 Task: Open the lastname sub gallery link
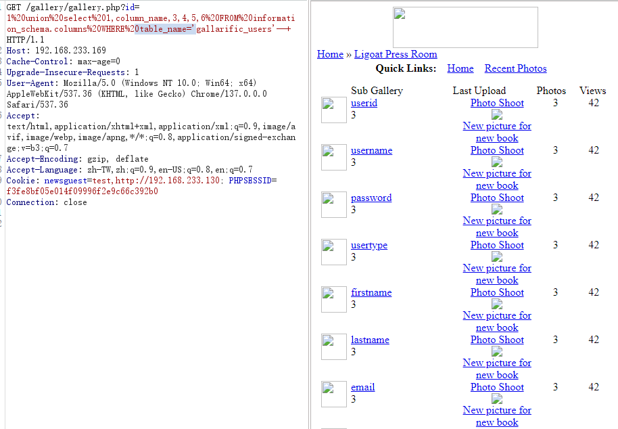(370, 340)
